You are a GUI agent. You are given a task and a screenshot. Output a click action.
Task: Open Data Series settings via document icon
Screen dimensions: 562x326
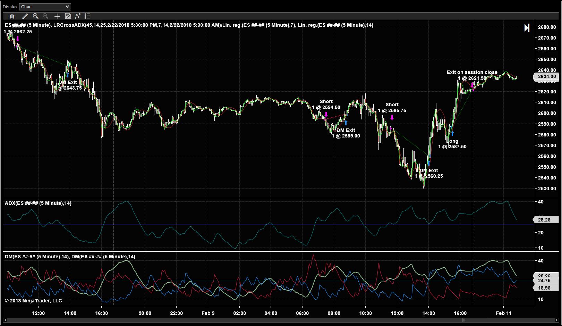(67, 16)
